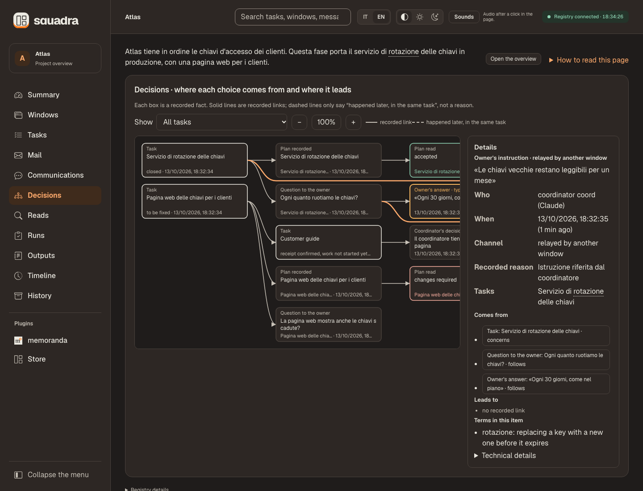Open the memoranda plugin icon
The width and height of the screenshot is (643, 491).
tap(18, 341)
